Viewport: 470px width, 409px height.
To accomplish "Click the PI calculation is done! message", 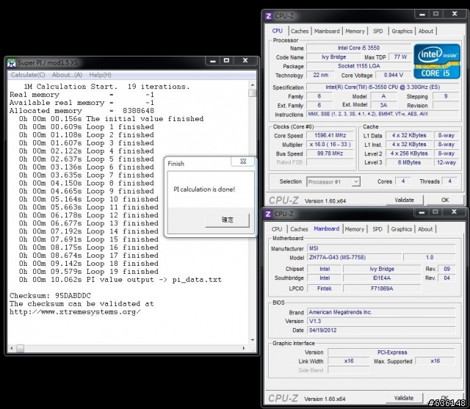I will click(x=204, y=189).
